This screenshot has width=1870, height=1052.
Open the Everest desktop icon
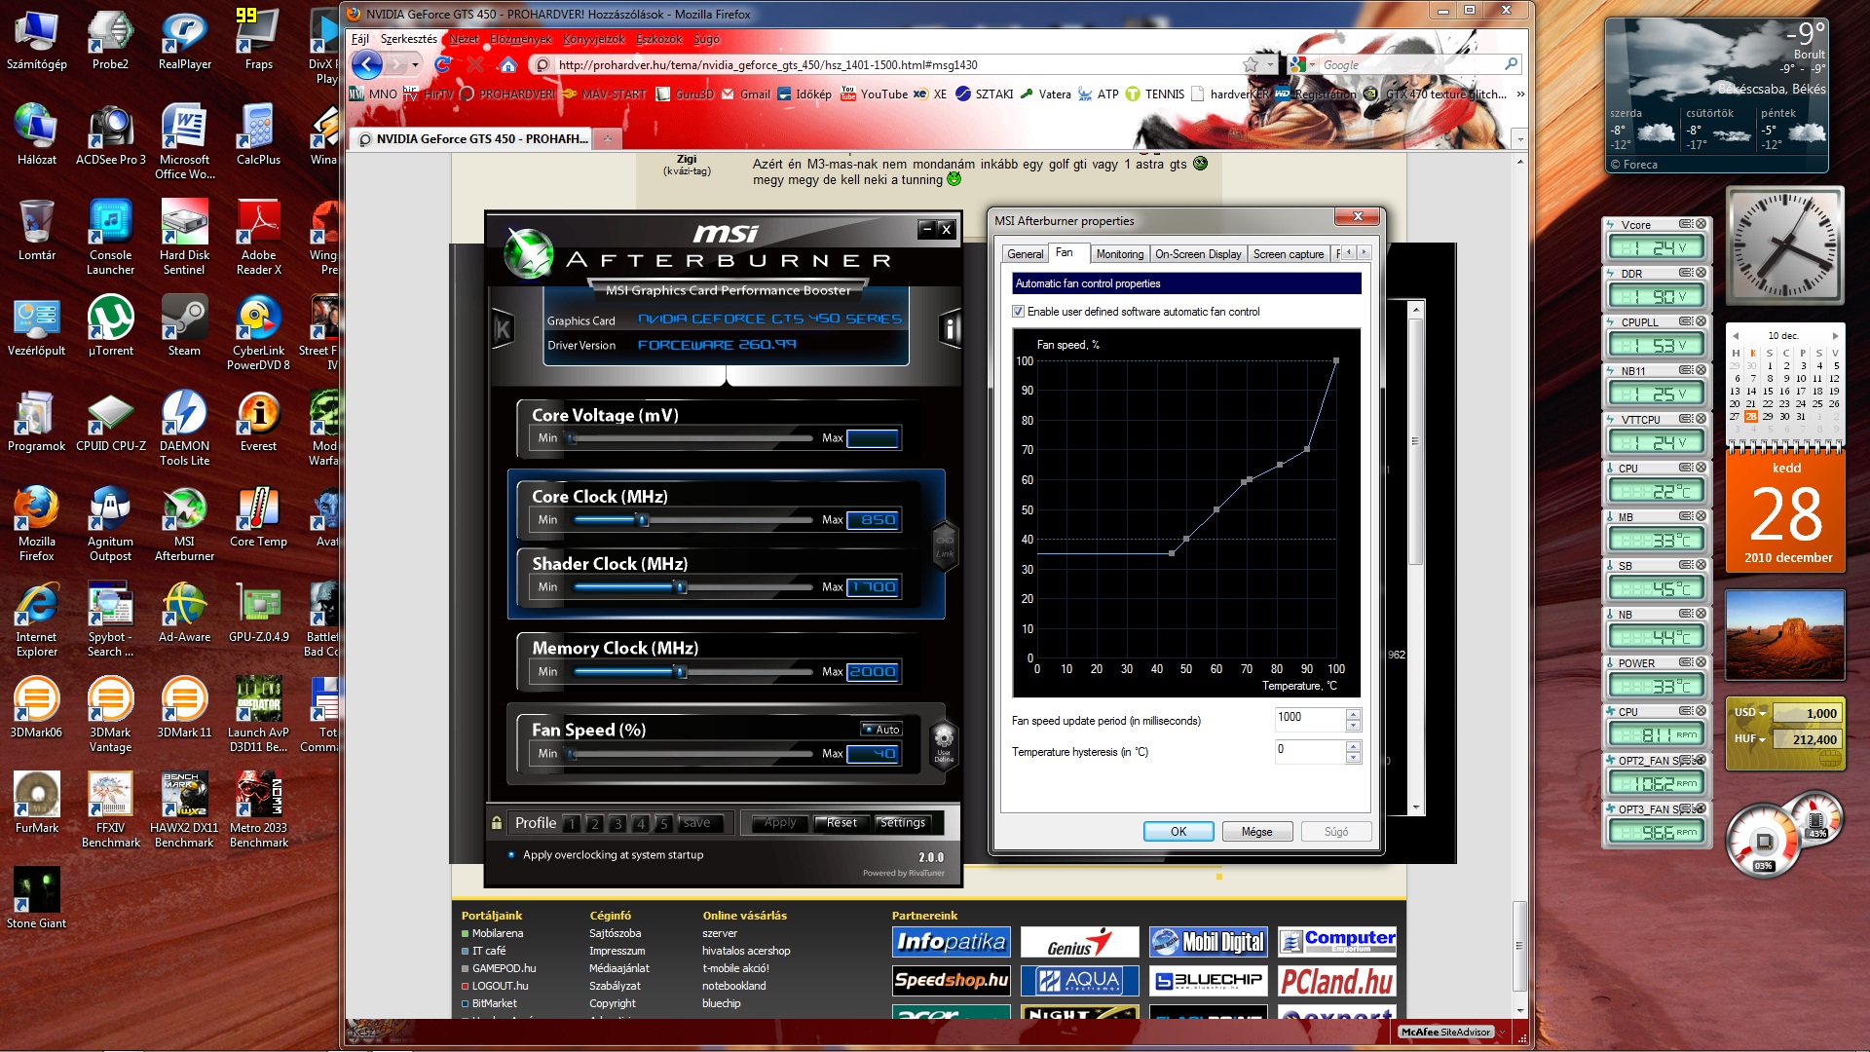click(258, 422)
